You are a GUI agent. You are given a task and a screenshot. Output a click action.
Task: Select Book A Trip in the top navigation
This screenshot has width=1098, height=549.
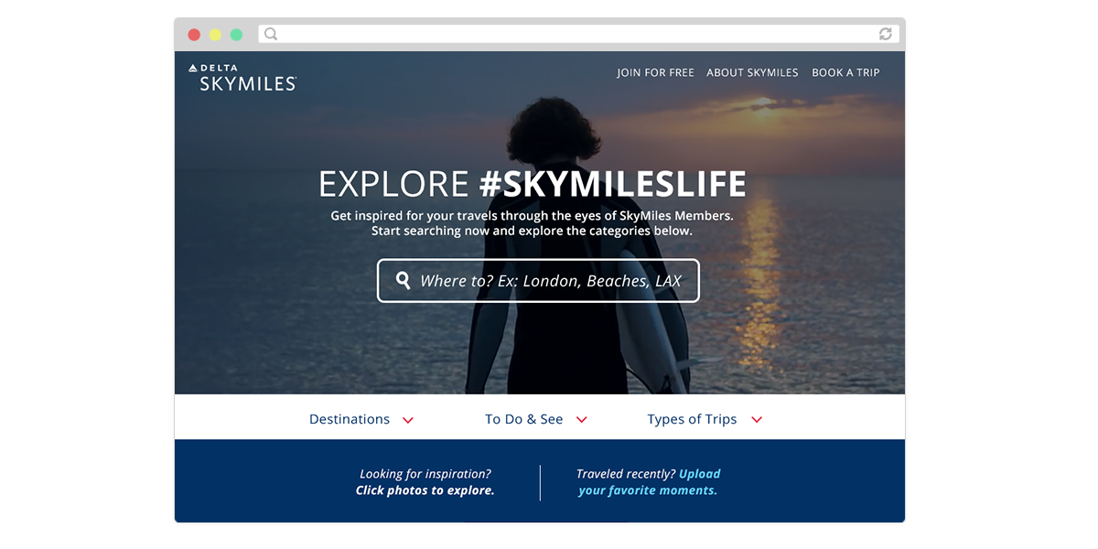tap(845, 72)
